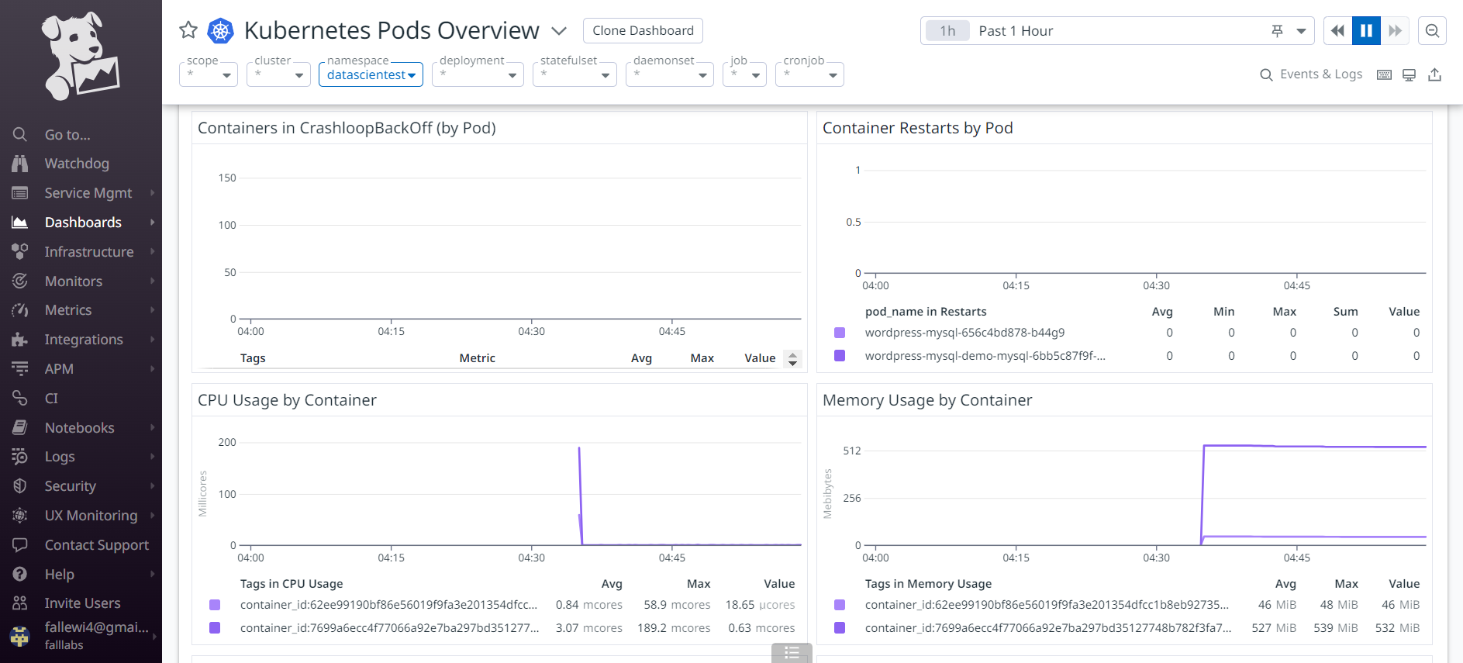The height and width of the screenshot is (663, 1463).
Task: Toggle wordpress-mysql-656c4bd878 legend color swatch
Action: (x=840, y=333)
